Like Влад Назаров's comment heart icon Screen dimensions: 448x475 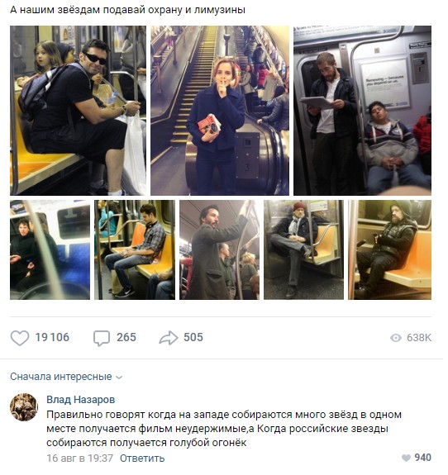point(406,458)
